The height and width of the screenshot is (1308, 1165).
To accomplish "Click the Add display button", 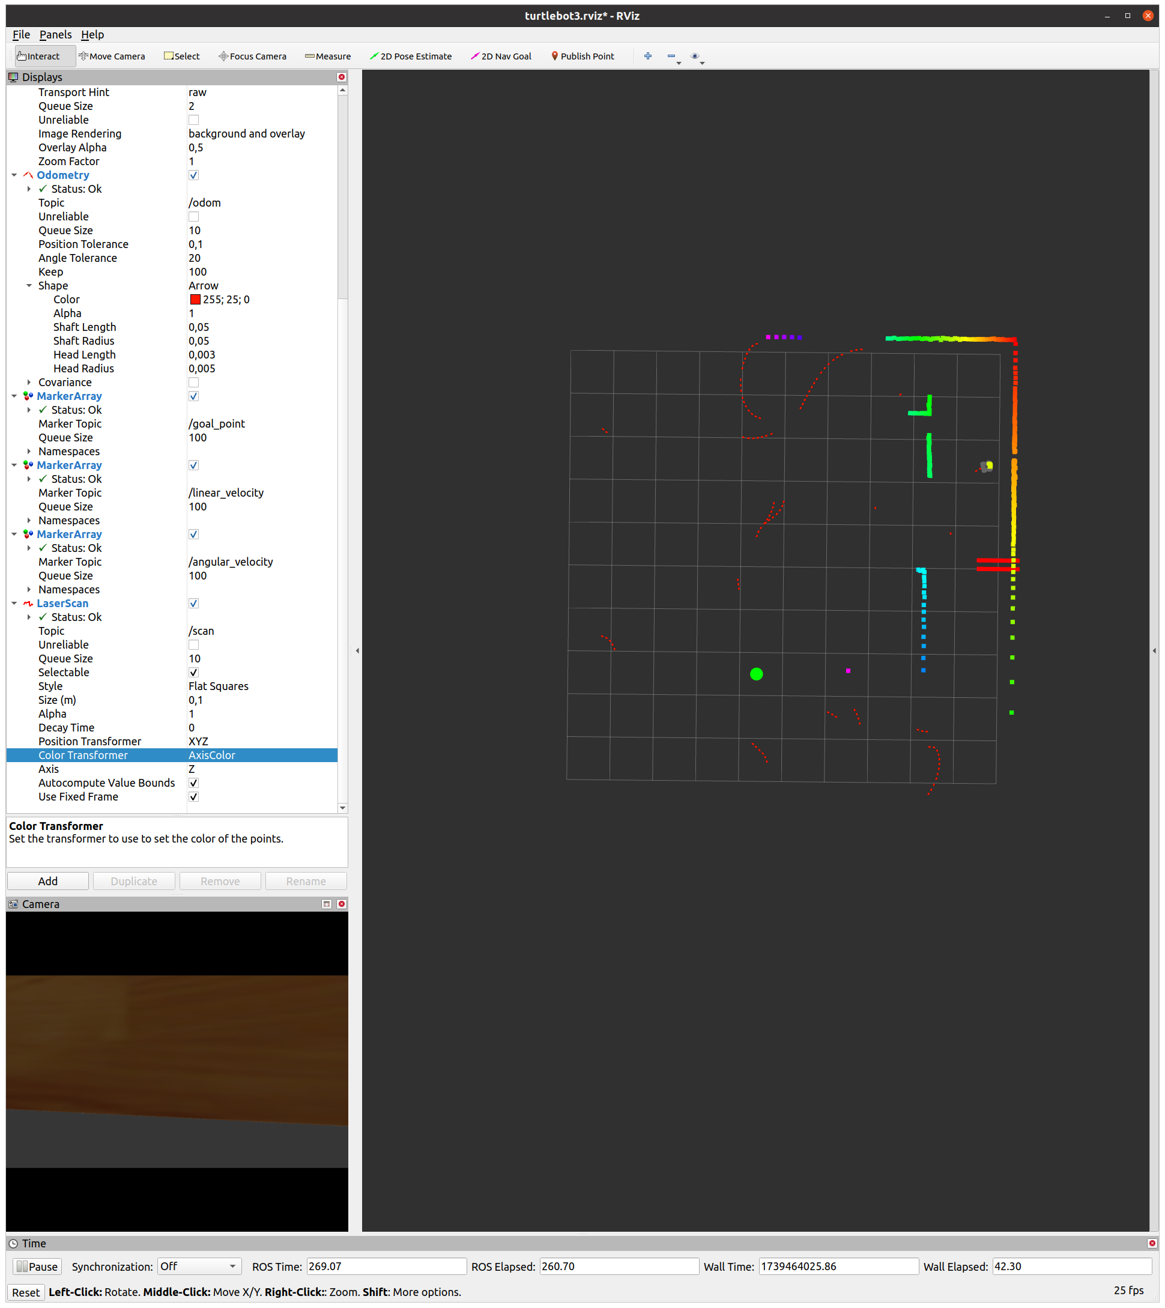I will pos(47,881).
